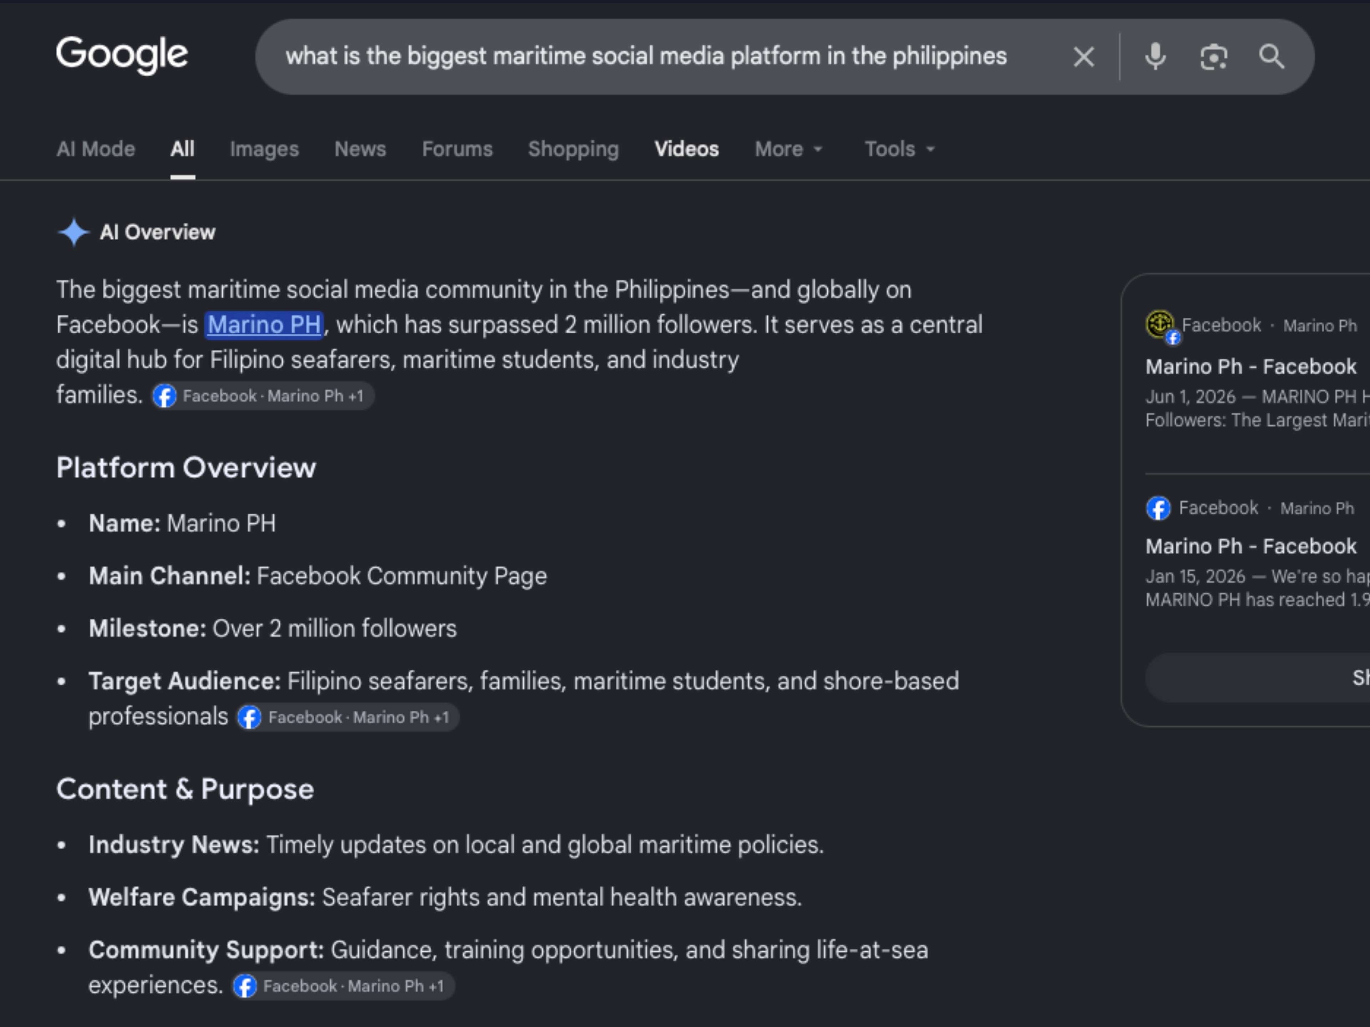1370x1027 pixels.
Task: Open Search by image camera icon
Action: pyautogui.click(x=1213, y=57)
